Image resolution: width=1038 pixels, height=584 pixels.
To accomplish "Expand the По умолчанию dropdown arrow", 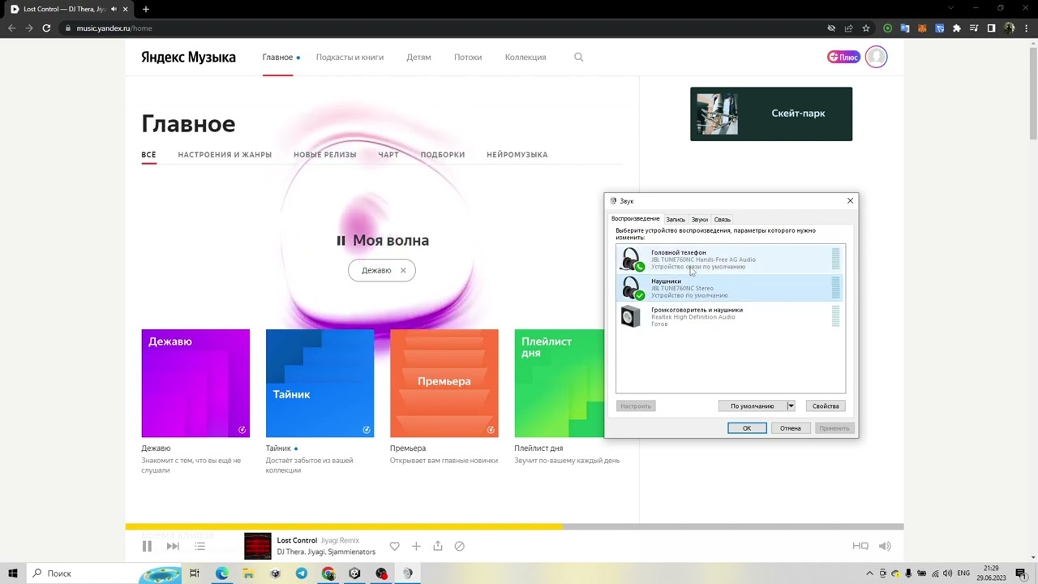I will 791,406.
